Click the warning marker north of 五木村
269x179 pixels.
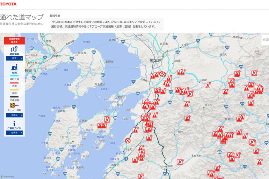point(187,119)
